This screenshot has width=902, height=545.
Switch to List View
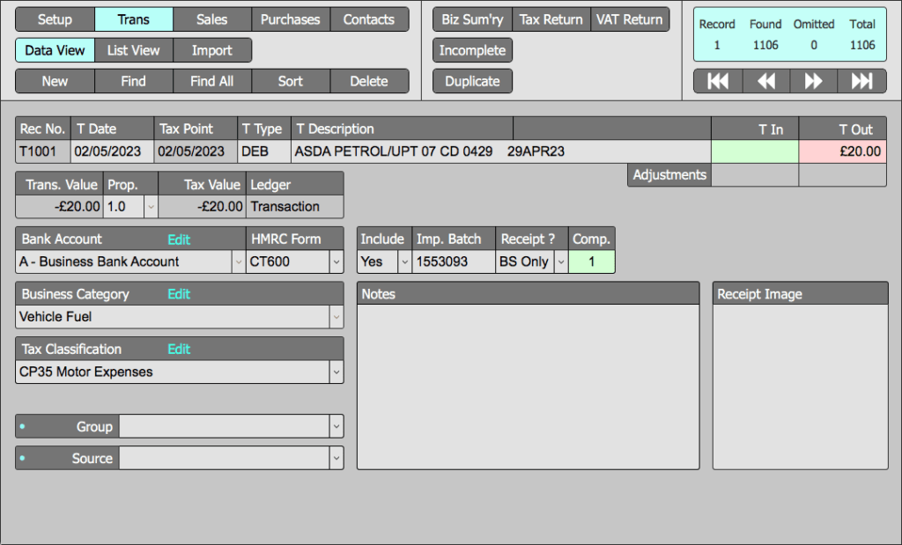tap(134, 50)
